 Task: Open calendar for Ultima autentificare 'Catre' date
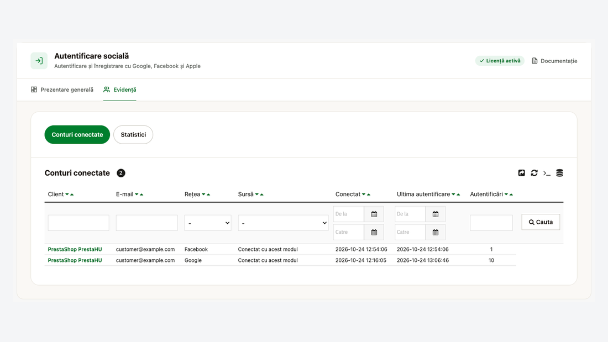[436, 232]
